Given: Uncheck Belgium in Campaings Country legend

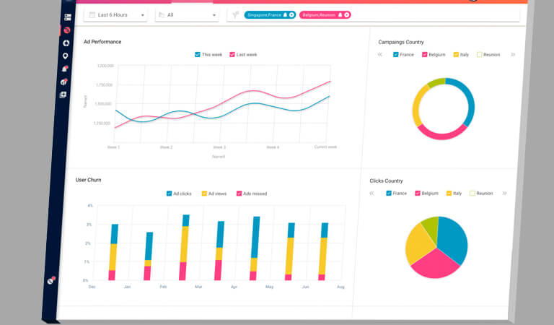Looking at the screenshot, I should tap(424, 54).
